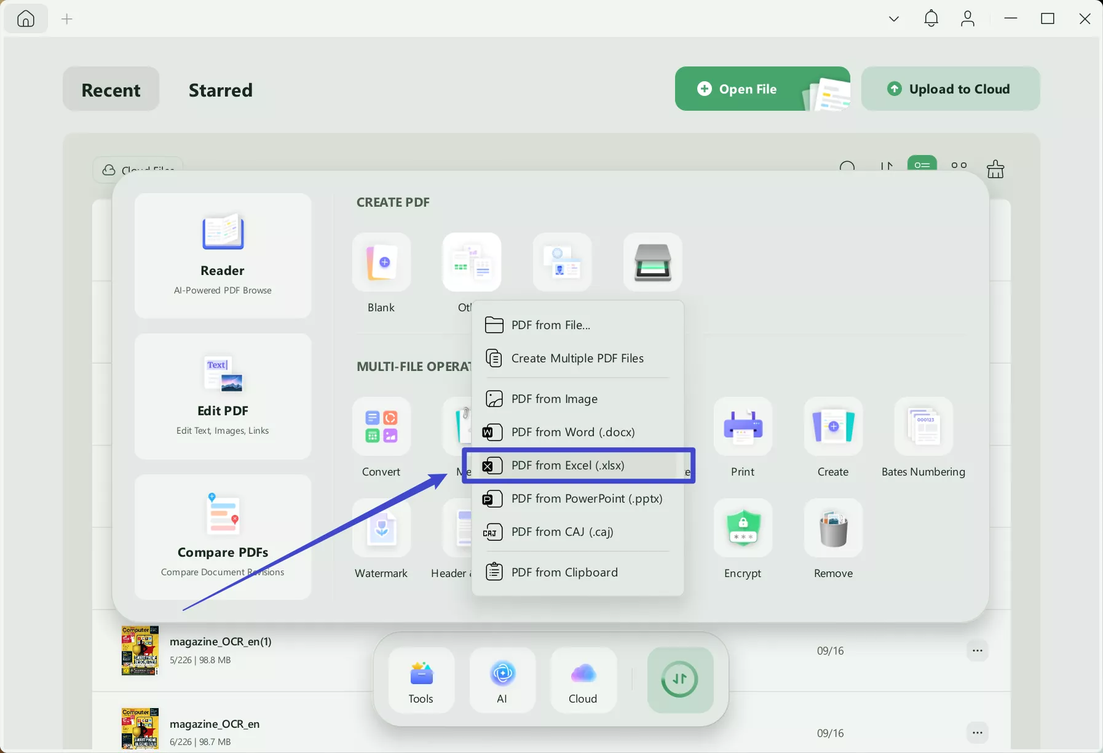This screenshot has height=753, width=1103.
Task: Open the Watermark tool
Action: 381,529
